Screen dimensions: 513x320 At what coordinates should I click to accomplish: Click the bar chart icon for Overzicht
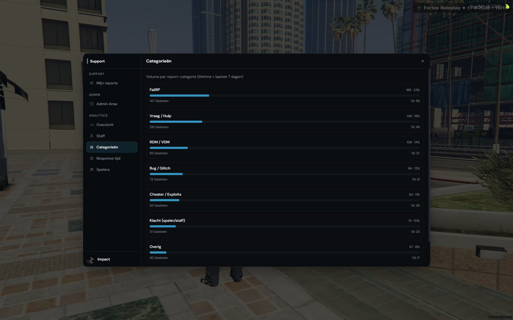[92, 125]
